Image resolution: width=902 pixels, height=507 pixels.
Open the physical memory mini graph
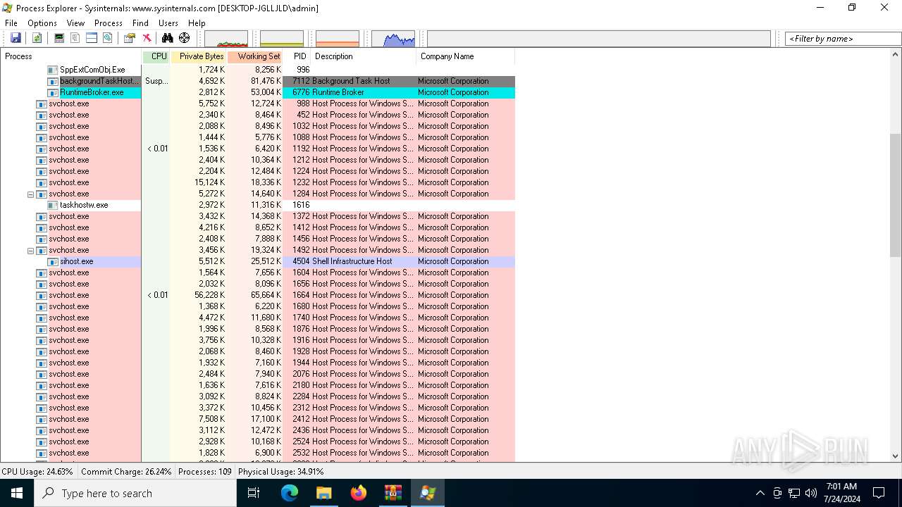[x=338, y=39]
